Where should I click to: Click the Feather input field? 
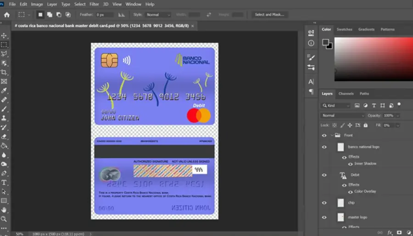pos(104,15)
